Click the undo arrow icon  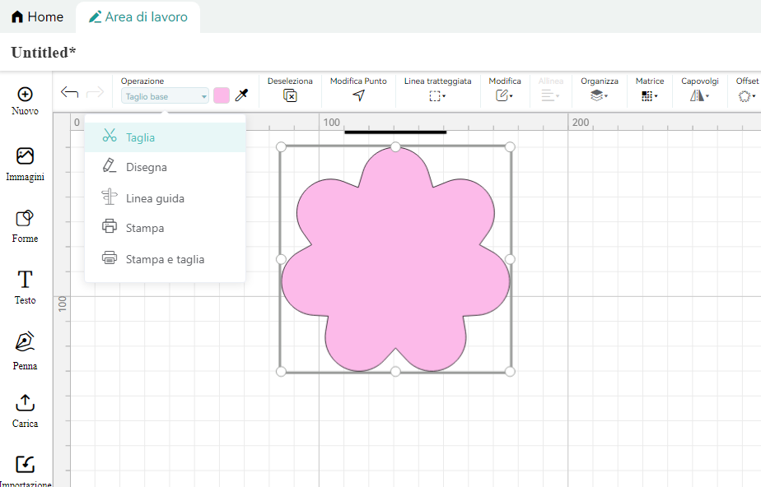coord(70,92)
